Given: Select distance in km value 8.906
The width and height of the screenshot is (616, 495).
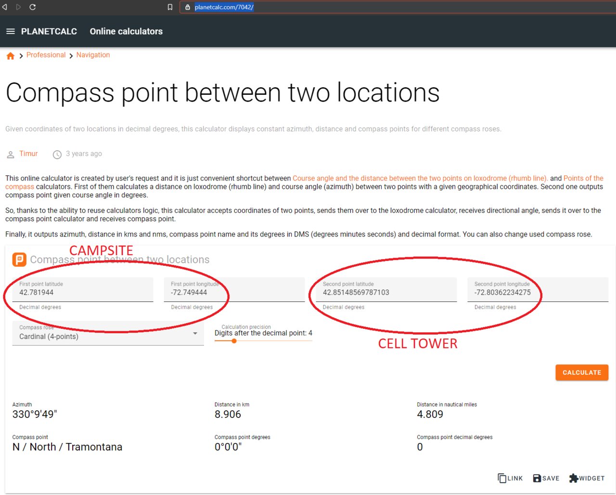Looking at the screenshot, I should pos(228,414).
